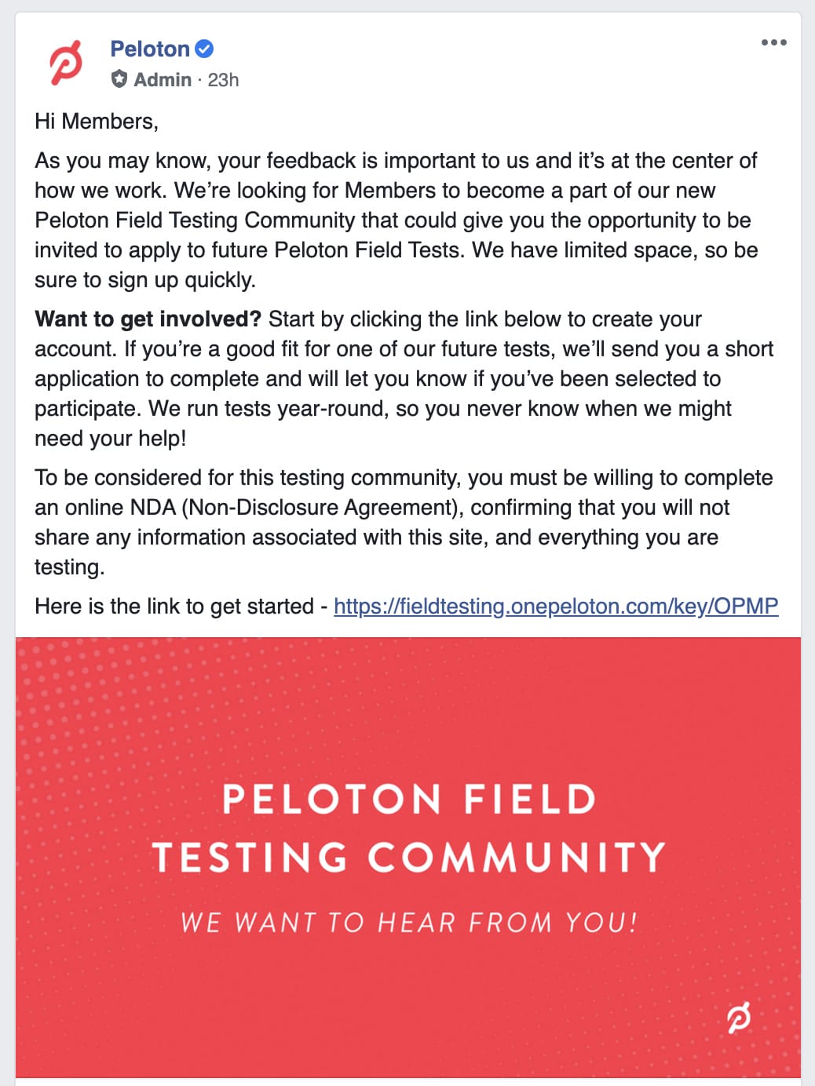Click the bold "Want to get involved?" text
The image size is (815, 1086).
[x=148, y=319]
